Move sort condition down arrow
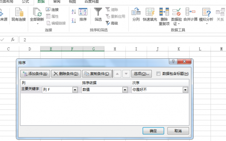The width and height of the screenshot is (226, 141). pyautogui.click(x=126, y=74)
